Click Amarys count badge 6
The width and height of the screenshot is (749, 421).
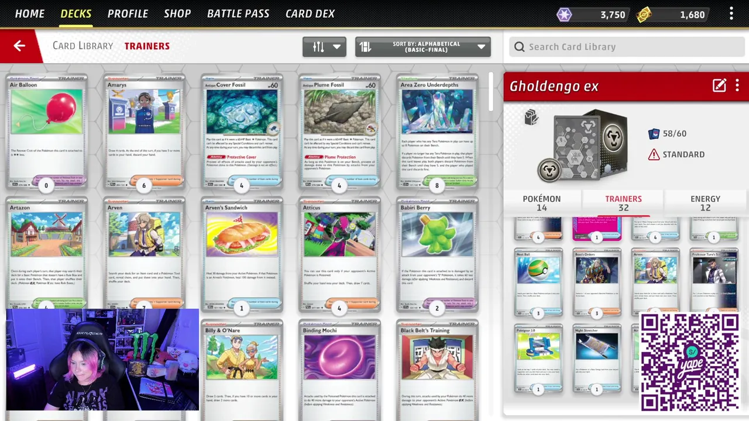click(144, 185)
